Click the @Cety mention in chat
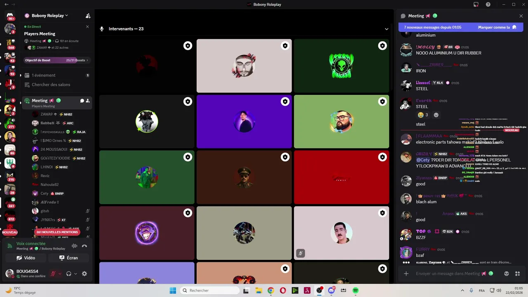The width and height of the screenshot is (528, 297). pos(423,160)
